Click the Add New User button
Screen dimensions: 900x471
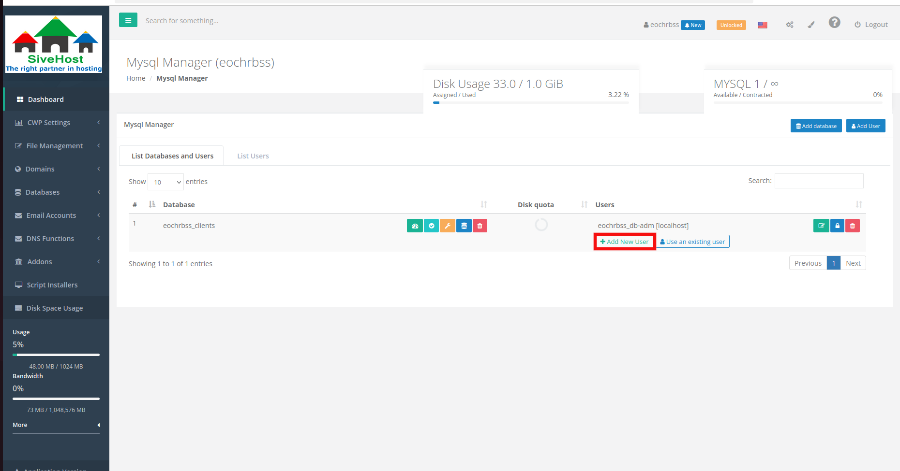(625, 242)
